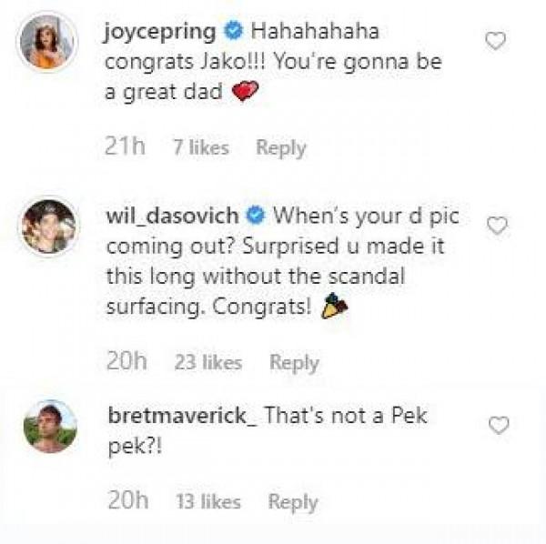Reply to wil_dasovich's comment
Viewport: 546px width, 544px height.
[x=294, y=362]
